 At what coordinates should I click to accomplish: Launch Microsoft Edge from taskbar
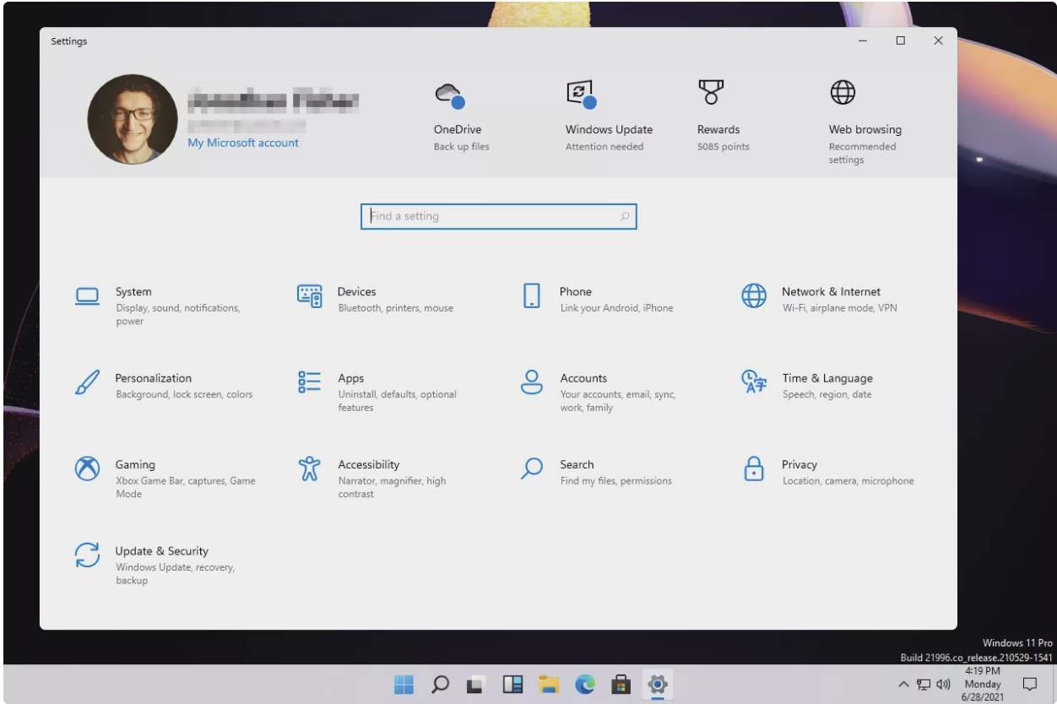coord(586,684)
